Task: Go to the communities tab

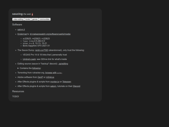Action: (44, 19)
